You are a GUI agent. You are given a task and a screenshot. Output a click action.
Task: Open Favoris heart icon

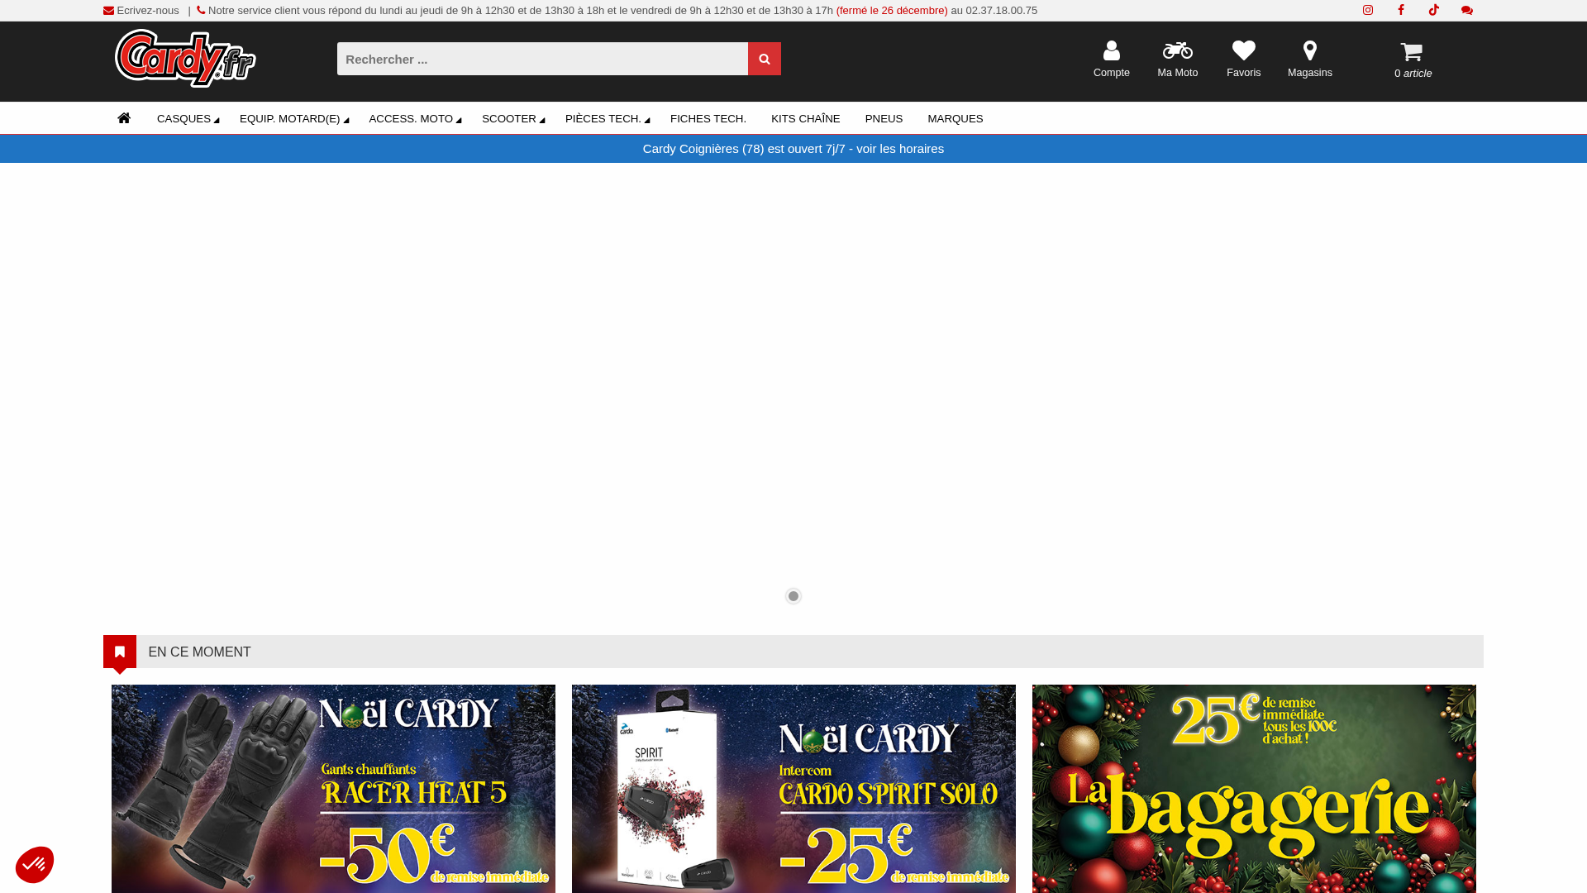(x=1244, y=50)
